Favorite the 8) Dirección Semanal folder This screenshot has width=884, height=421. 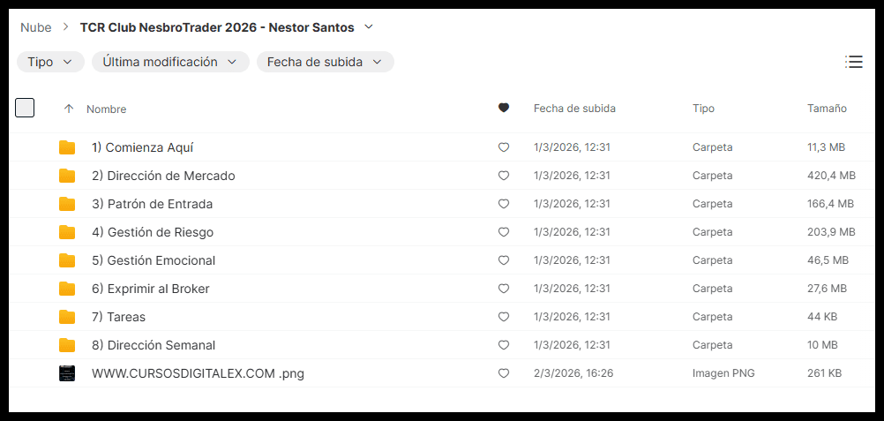click(x=504, y=345)
